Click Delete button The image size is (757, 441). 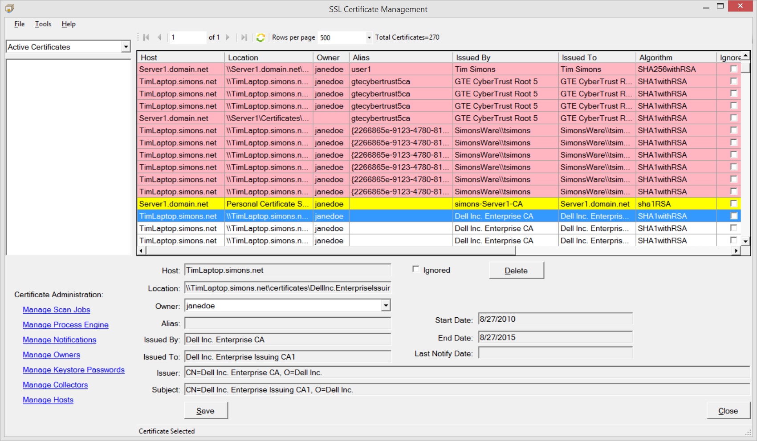pos(516,270)
